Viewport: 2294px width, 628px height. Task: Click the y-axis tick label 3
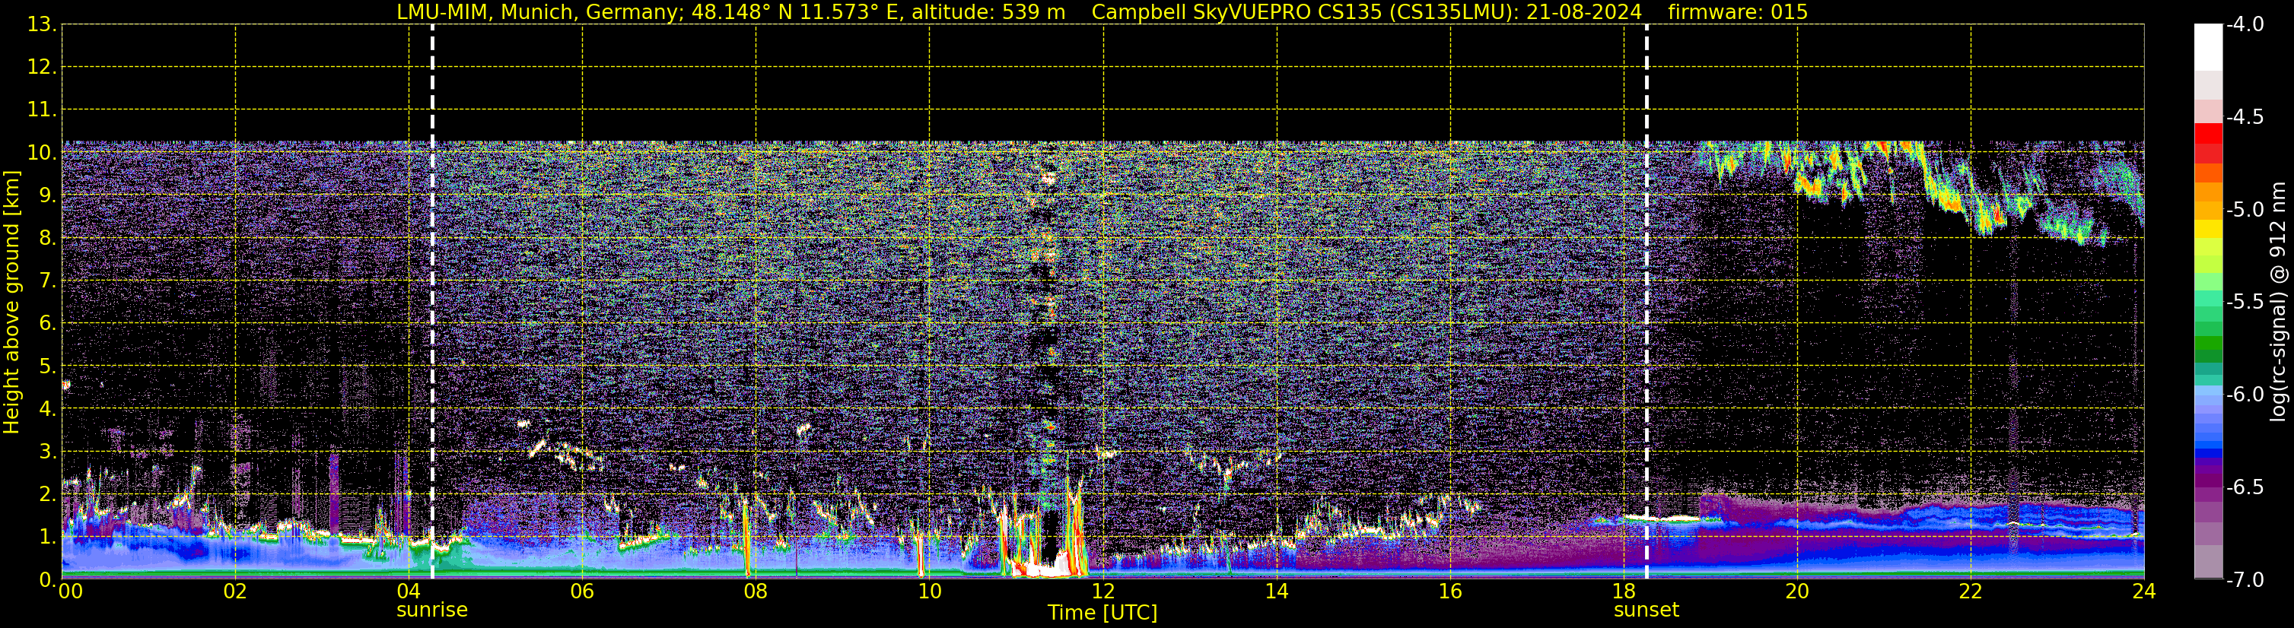pyautogui.click(x=46, y=451)
